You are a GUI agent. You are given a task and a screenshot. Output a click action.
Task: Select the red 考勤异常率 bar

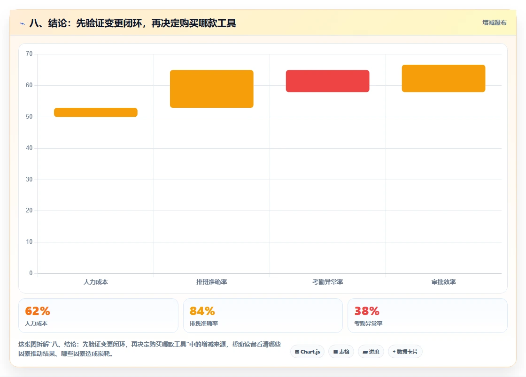point(327,81)
